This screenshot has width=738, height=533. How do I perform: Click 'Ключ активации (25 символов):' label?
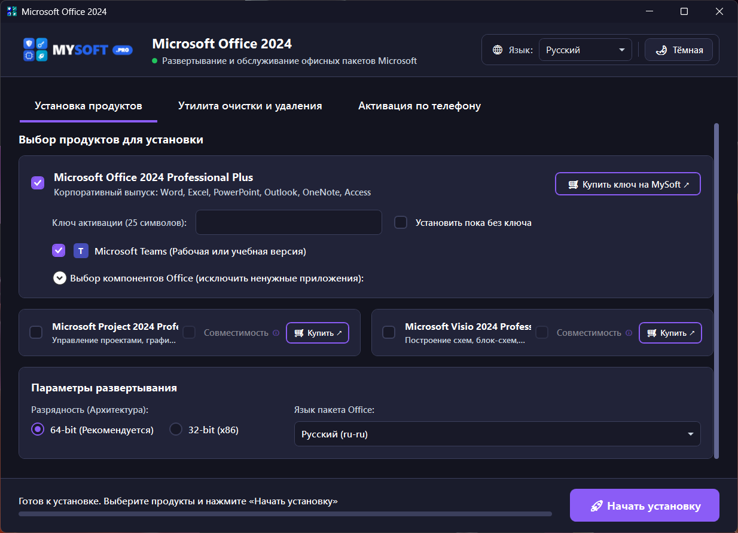[x=120, y=222]
